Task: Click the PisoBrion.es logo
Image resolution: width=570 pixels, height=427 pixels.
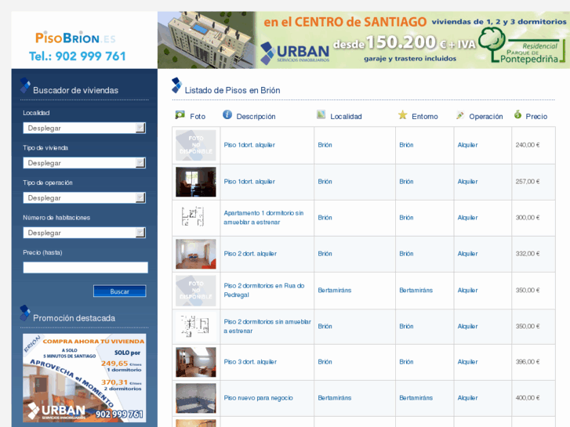Action: pos(75,38)
